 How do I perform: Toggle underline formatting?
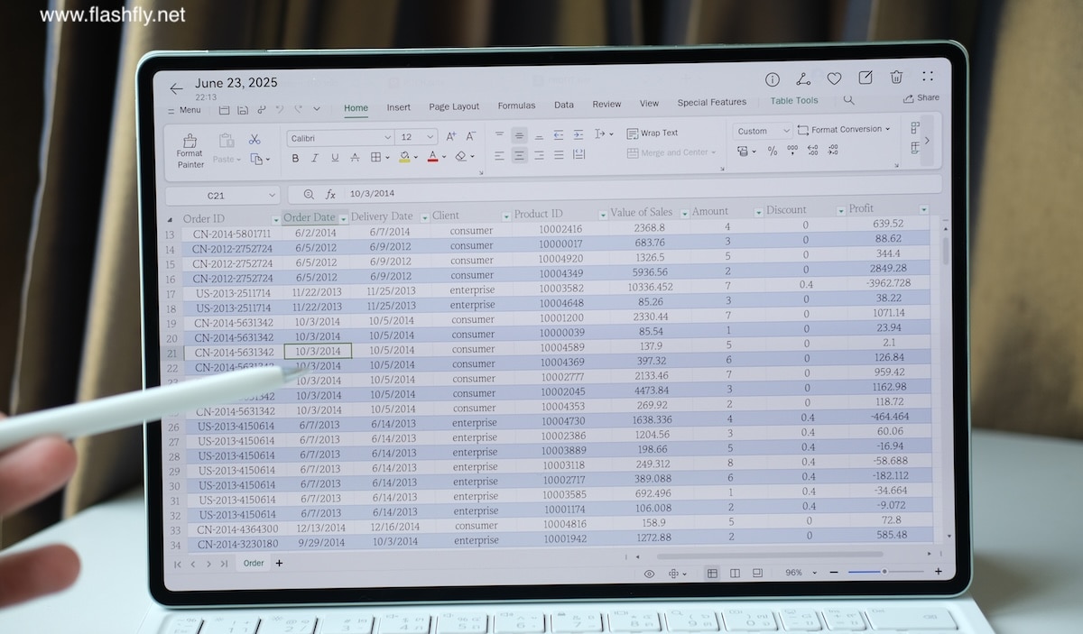click(x=335, y=158)
